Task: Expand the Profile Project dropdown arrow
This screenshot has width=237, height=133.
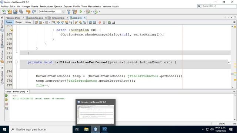Action: pos(99,11)
